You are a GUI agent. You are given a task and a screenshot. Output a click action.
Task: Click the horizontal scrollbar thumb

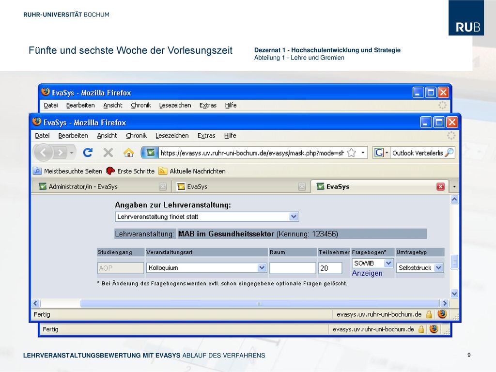pos(260,303)
